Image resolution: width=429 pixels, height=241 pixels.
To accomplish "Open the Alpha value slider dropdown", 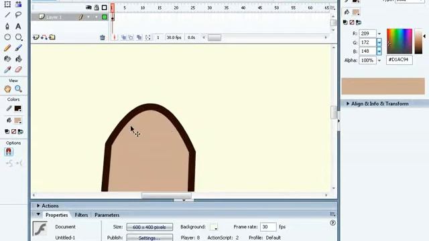I will pos(379,60).
